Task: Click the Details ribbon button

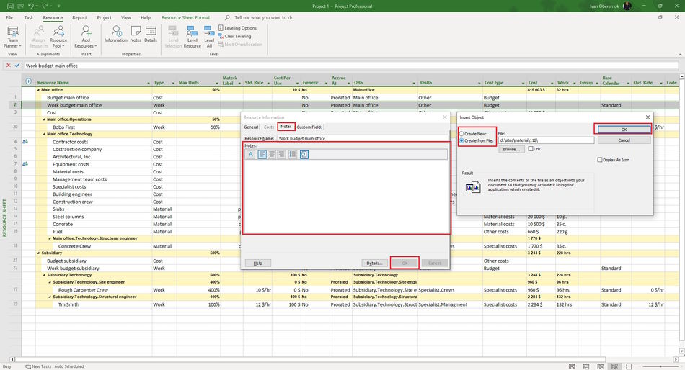Action: tap(151, 34)
